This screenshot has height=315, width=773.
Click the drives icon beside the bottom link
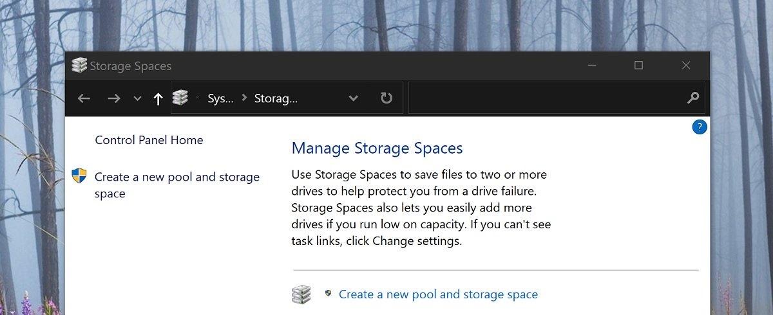(x=301, y=294)
